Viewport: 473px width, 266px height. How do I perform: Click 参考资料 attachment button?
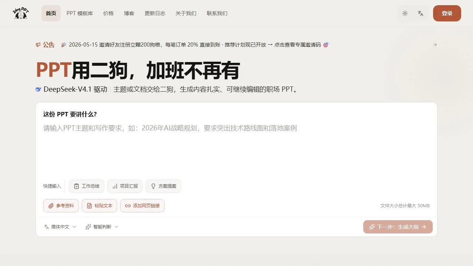point(61,206)
